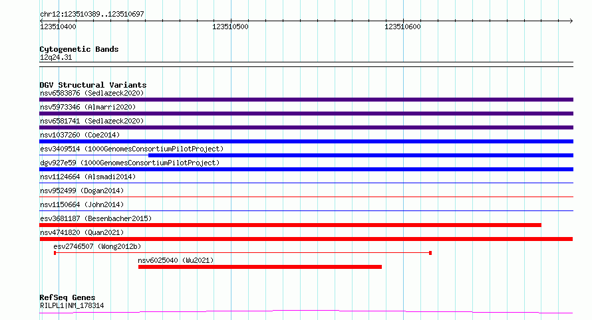
Task: Select the blue bar under dgv927e59
Action: tap(306, 169)
